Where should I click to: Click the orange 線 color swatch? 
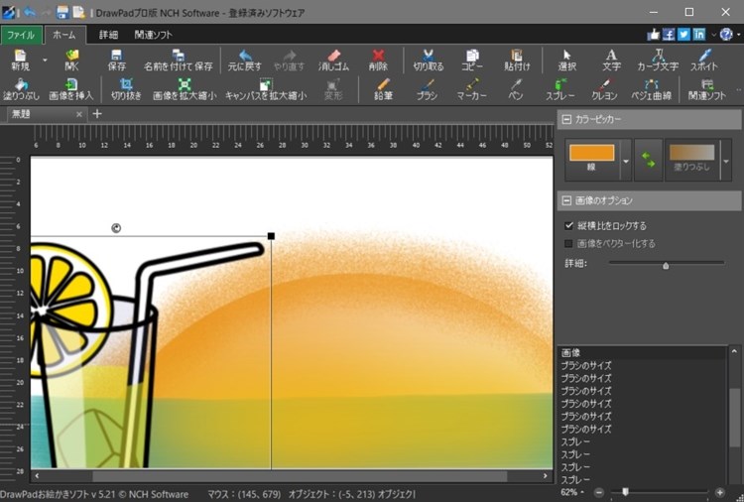[591, 153]
